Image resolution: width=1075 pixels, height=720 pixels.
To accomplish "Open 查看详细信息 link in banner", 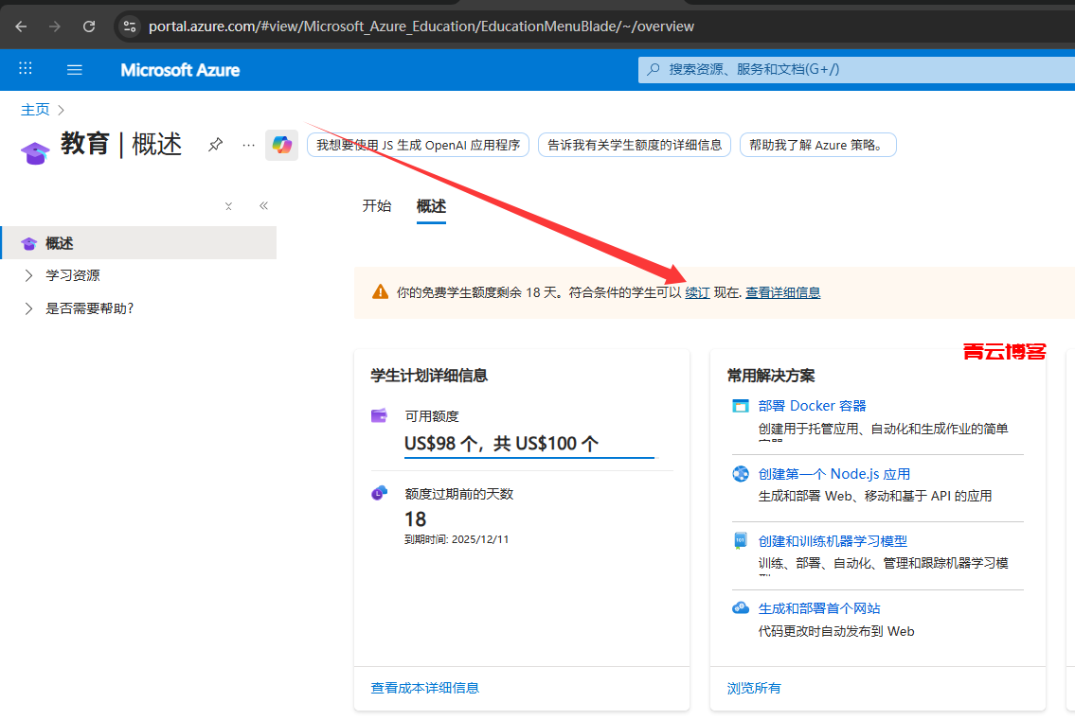I will click(x=783, y=292).
